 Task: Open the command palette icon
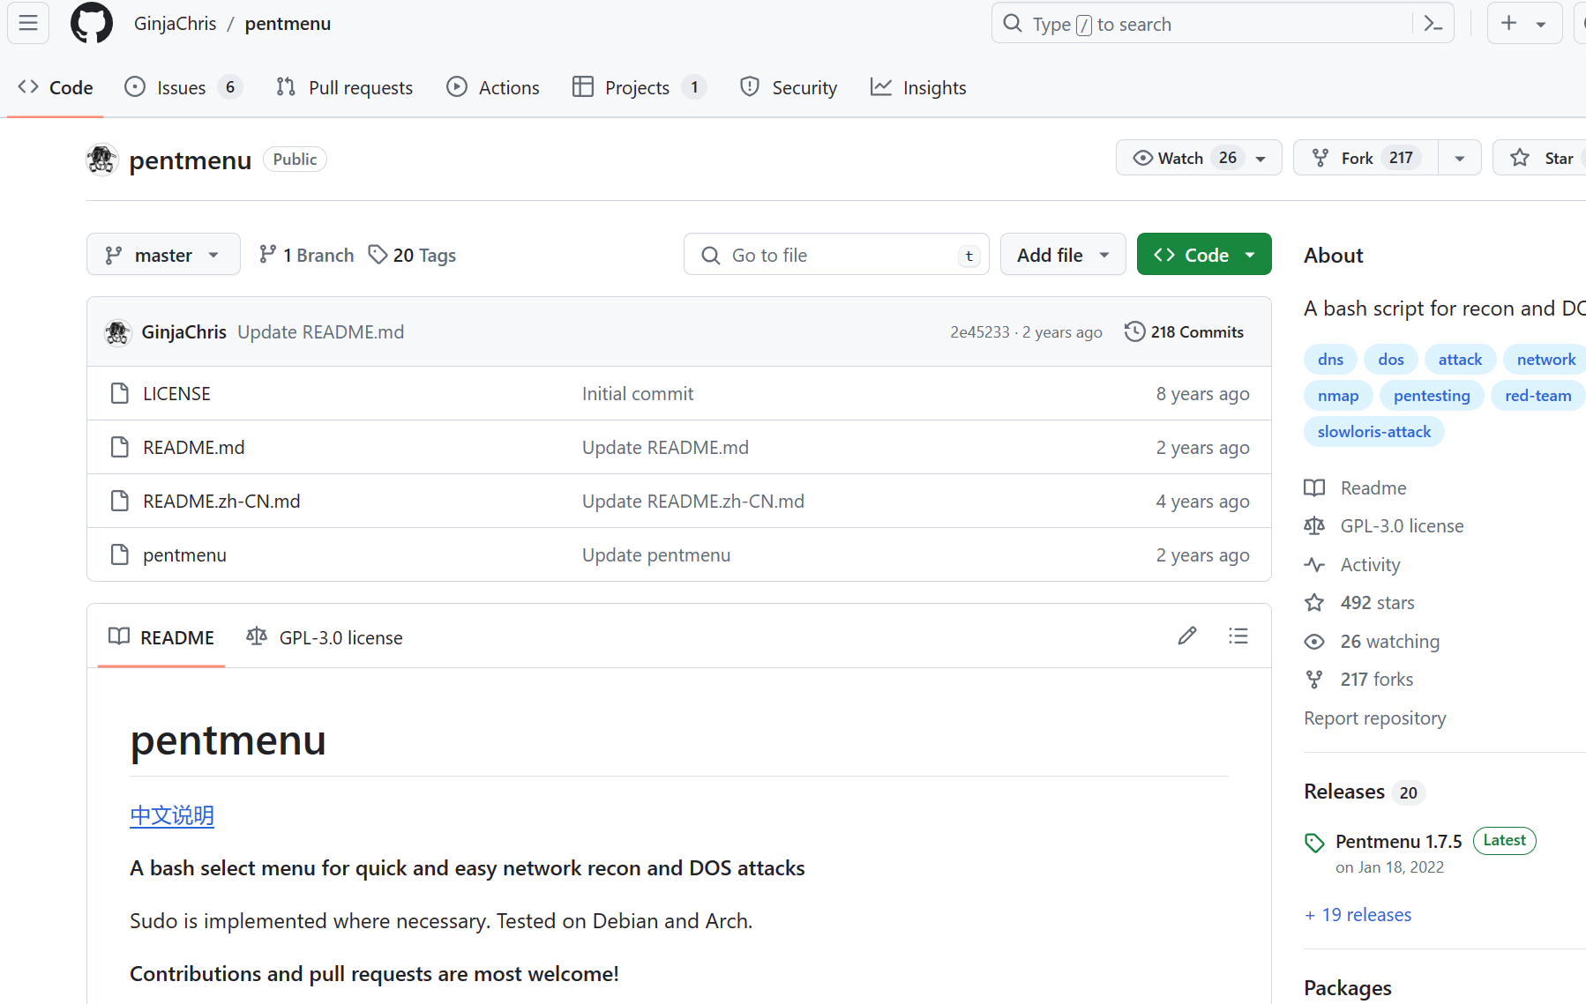point(1433,24)
